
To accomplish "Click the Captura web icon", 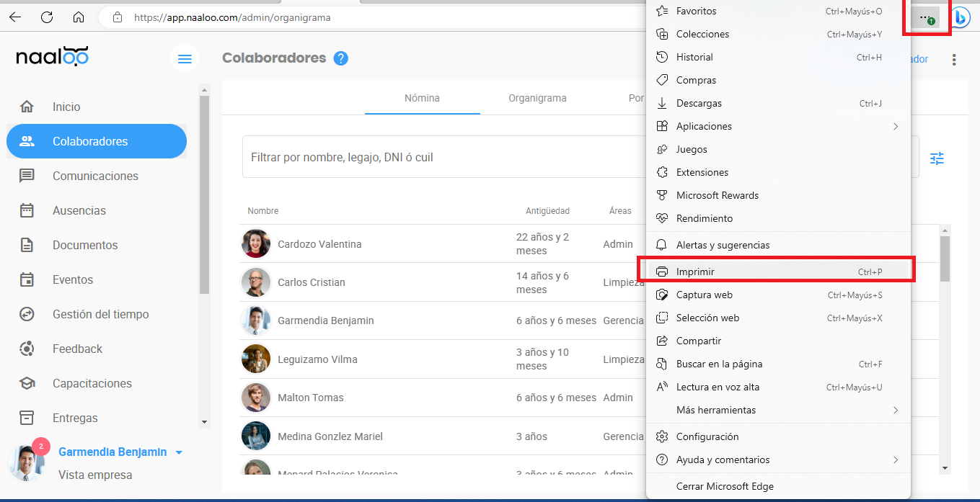I will [662, 295].
